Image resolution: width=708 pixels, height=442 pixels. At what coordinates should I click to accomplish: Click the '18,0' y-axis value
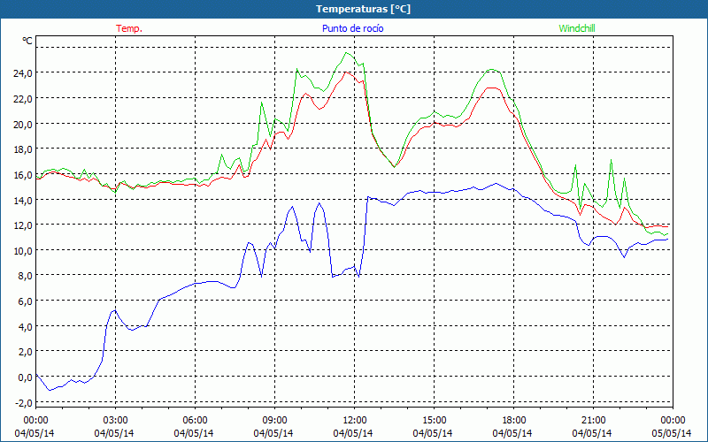point(23,149)
